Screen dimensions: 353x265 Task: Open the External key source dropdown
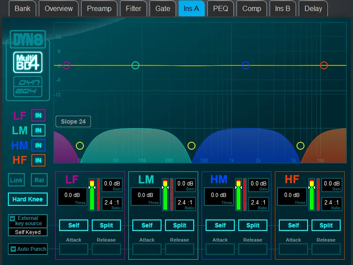point(28,221)
